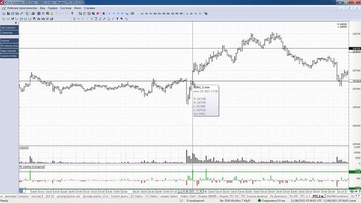Select the Open Interest button
This screenshot has width=361, height=203.
coord(9,51)
